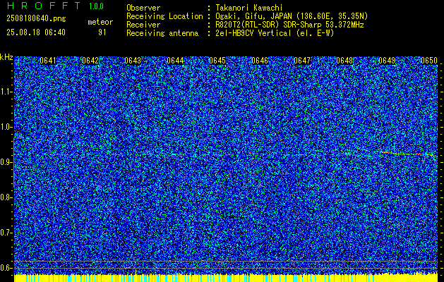Click the Observer label
444x282 pixels.
(143, 8)
